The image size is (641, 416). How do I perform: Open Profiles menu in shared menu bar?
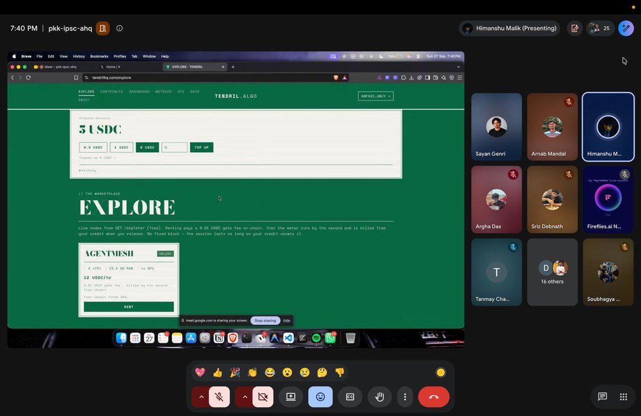point(120,56)
